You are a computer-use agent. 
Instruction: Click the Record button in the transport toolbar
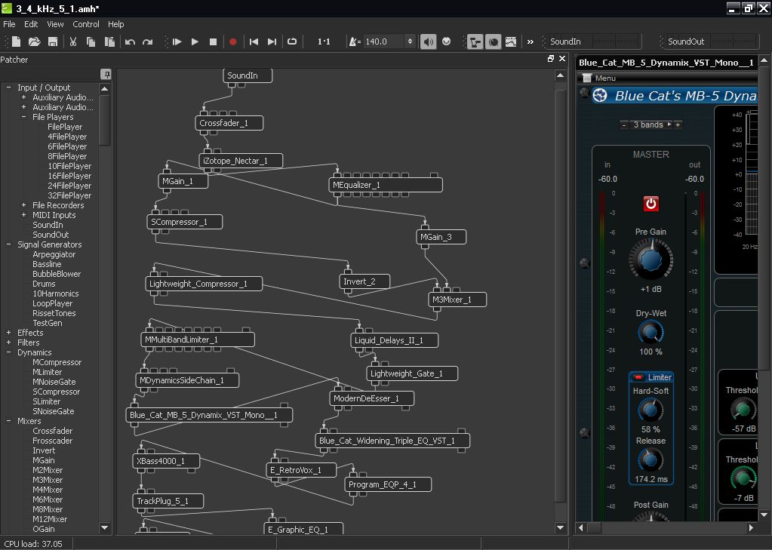point(233,42)
